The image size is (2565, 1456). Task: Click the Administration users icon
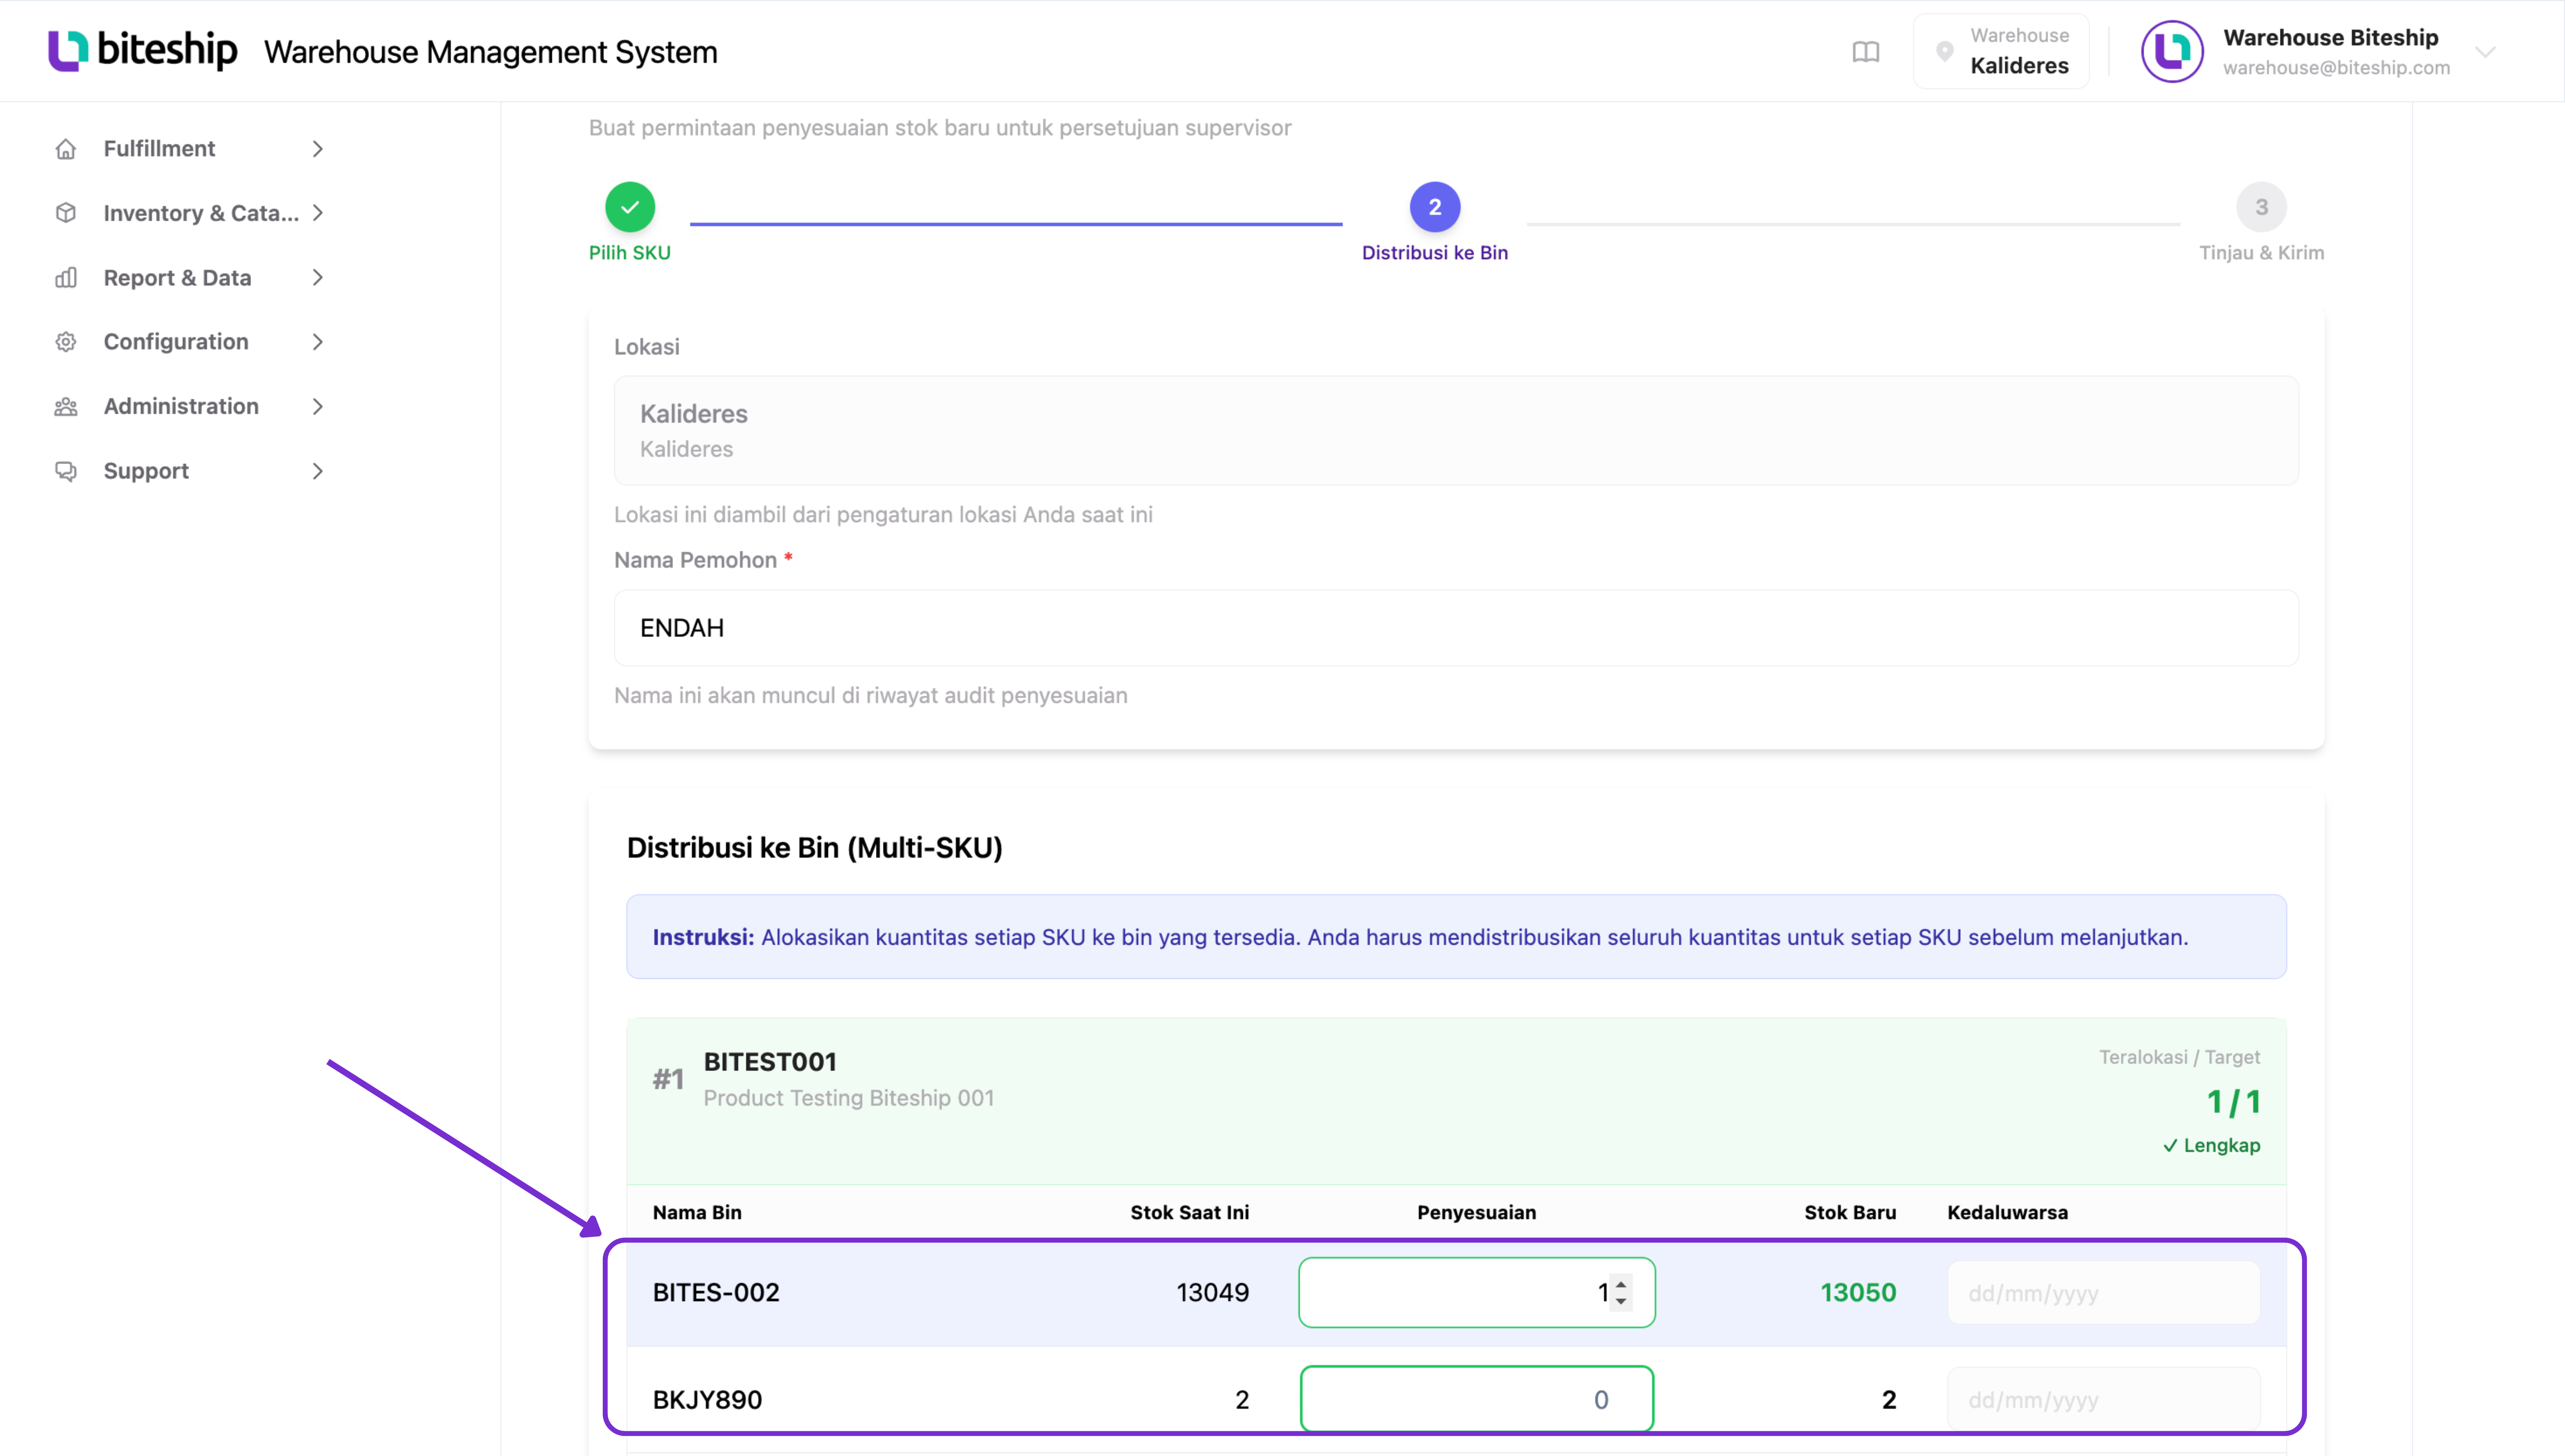[x=66, y=407]
